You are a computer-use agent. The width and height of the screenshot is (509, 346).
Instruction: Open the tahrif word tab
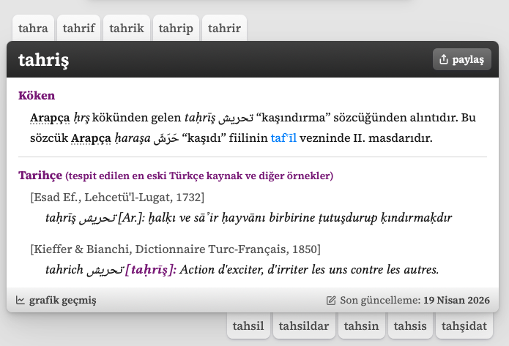(79, 29)
